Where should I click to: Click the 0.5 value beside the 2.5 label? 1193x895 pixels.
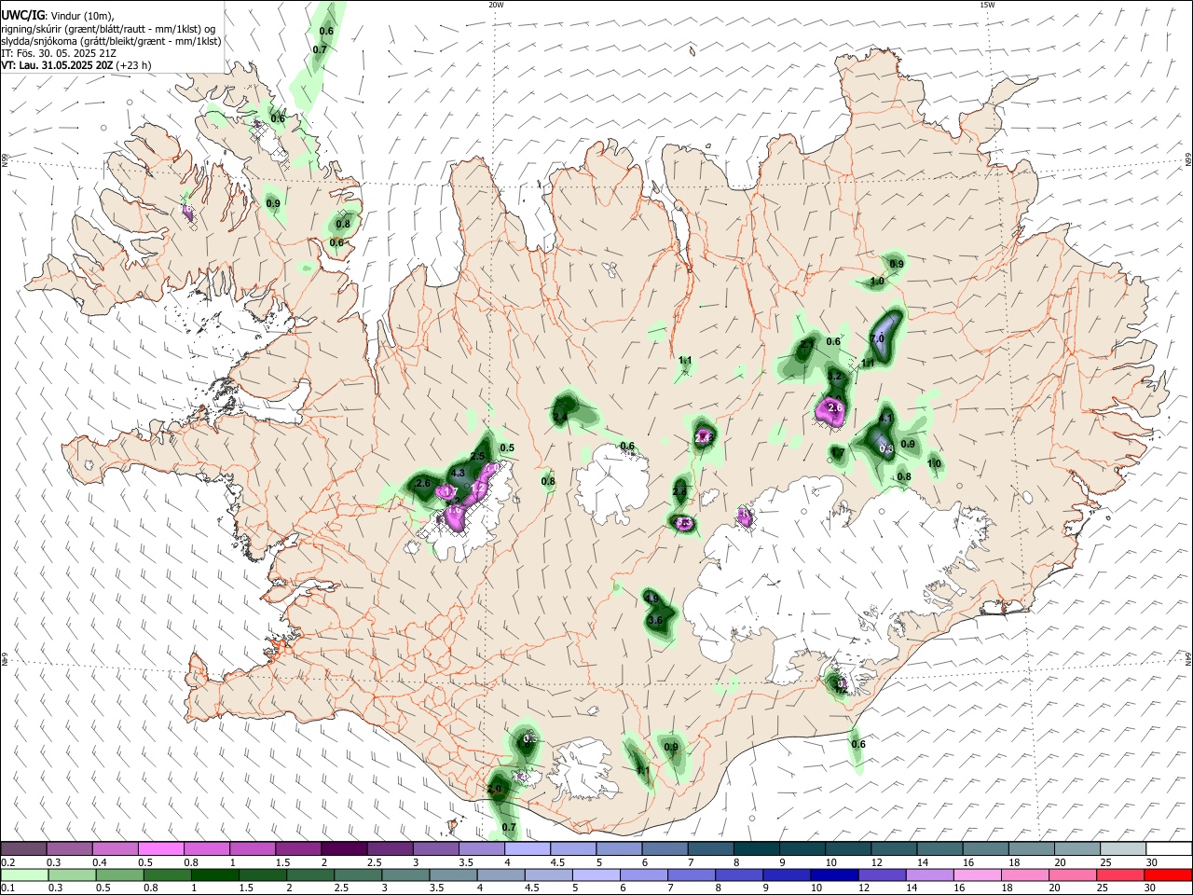point(507,448)
